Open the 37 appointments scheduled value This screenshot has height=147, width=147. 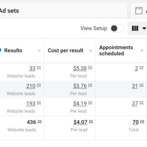(x=135, y=104)
